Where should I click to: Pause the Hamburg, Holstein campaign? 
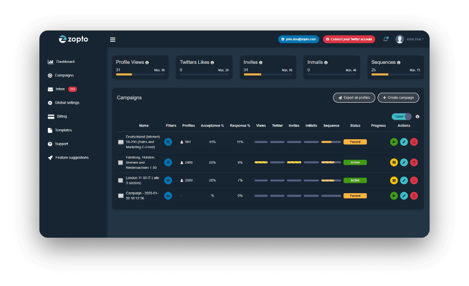click(393, 162)
